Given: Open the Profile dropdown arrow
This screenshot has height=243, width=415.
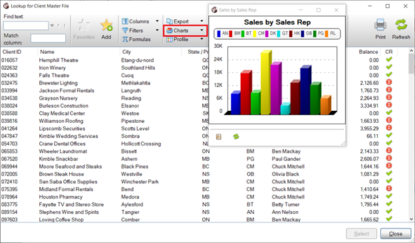Looking at the screenshot, I should click(x=202, y=39).
